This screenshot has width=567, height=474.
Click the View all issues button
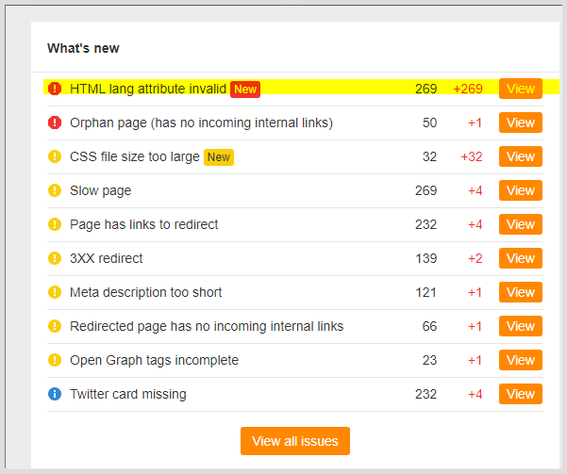(295, 441)
